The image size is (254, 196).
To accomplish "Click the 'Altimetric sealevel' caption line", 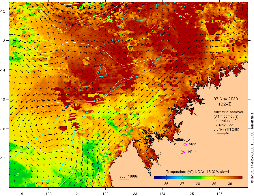I will [x=228, y=112].
